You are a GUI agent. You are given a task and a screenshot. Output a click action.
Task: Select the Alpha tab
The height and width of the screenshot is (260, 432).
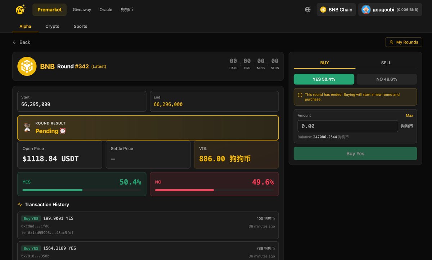pyautogui.click(x=25, y=27)
